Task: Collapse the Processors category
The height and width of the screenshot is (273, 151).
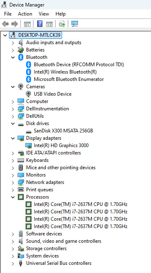Action: point(13,197)
